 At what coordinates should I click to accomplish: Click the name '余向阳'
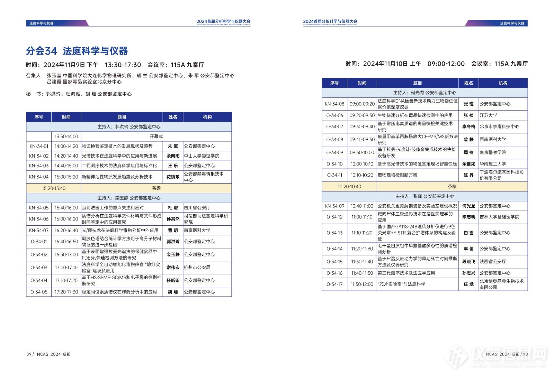(173, 156)
